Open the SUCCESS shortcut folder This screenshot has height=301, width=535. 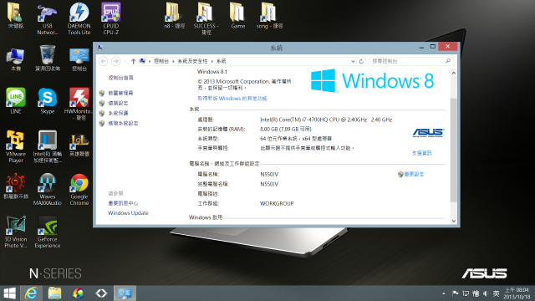click(206, 18)
